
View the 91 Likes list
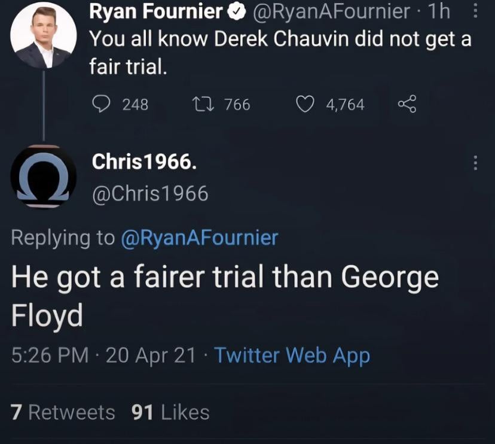tap(170, 412)
